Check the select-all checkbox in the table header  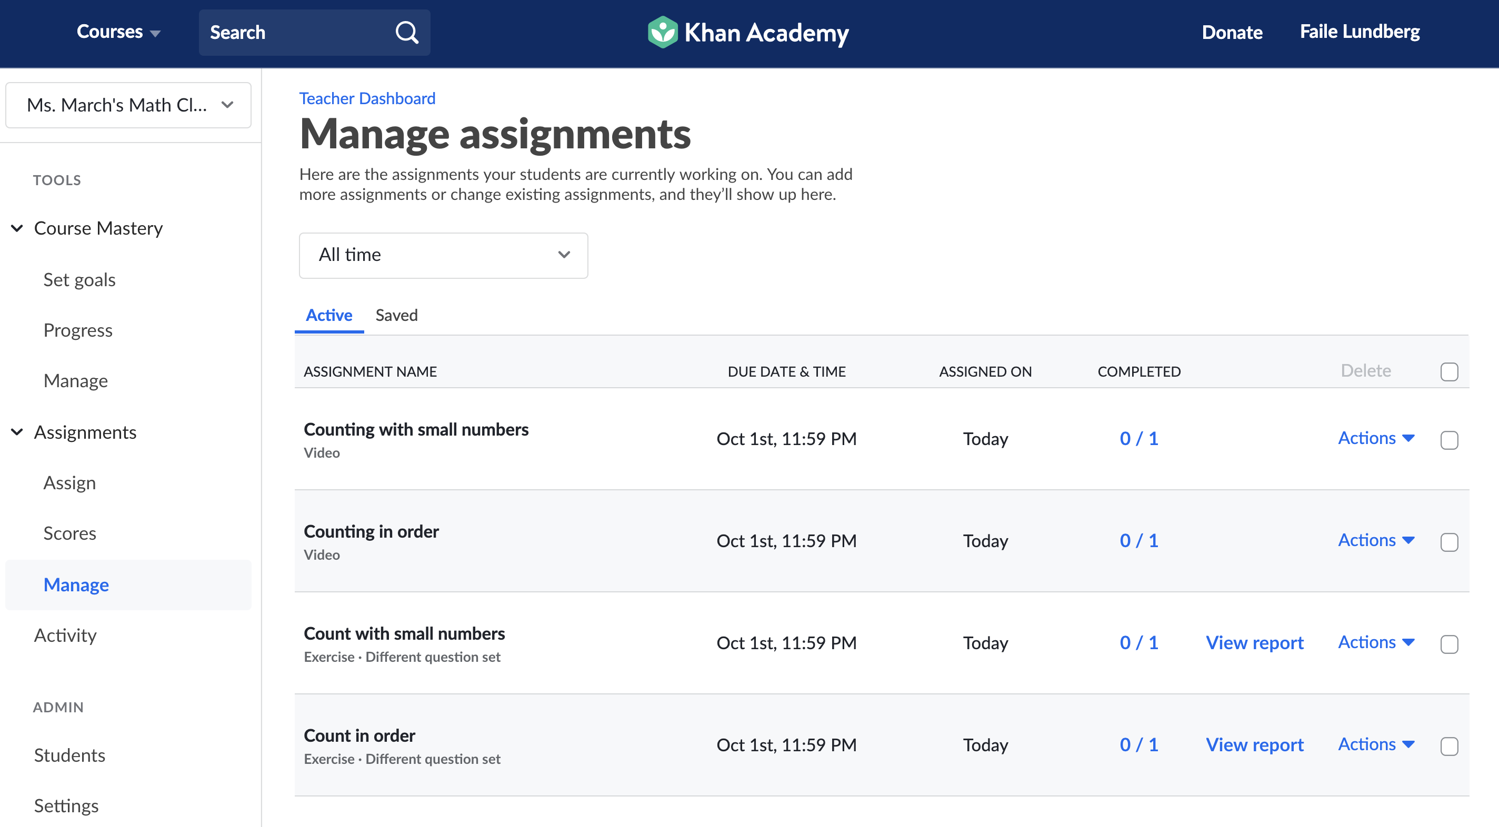coord(1450,371)
